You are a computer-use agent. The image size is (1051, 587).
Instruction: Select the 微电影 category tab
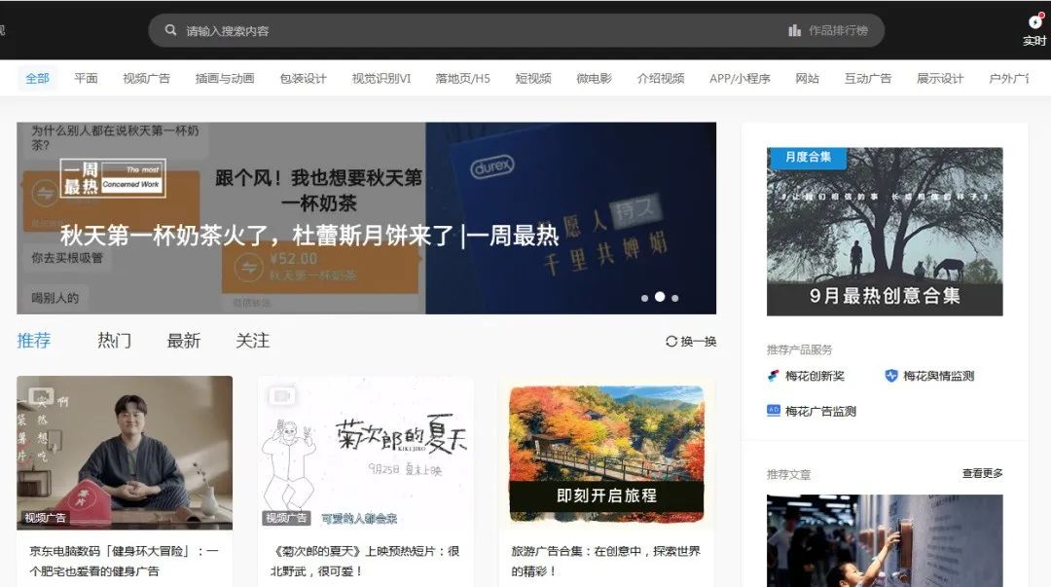point(594,79)
